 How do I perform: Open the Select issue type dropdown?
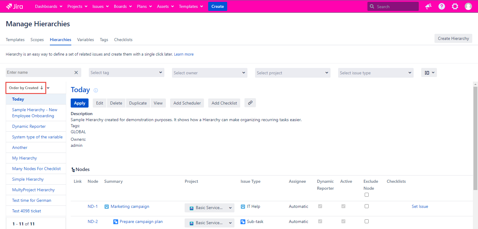click(x=376, y=73)
